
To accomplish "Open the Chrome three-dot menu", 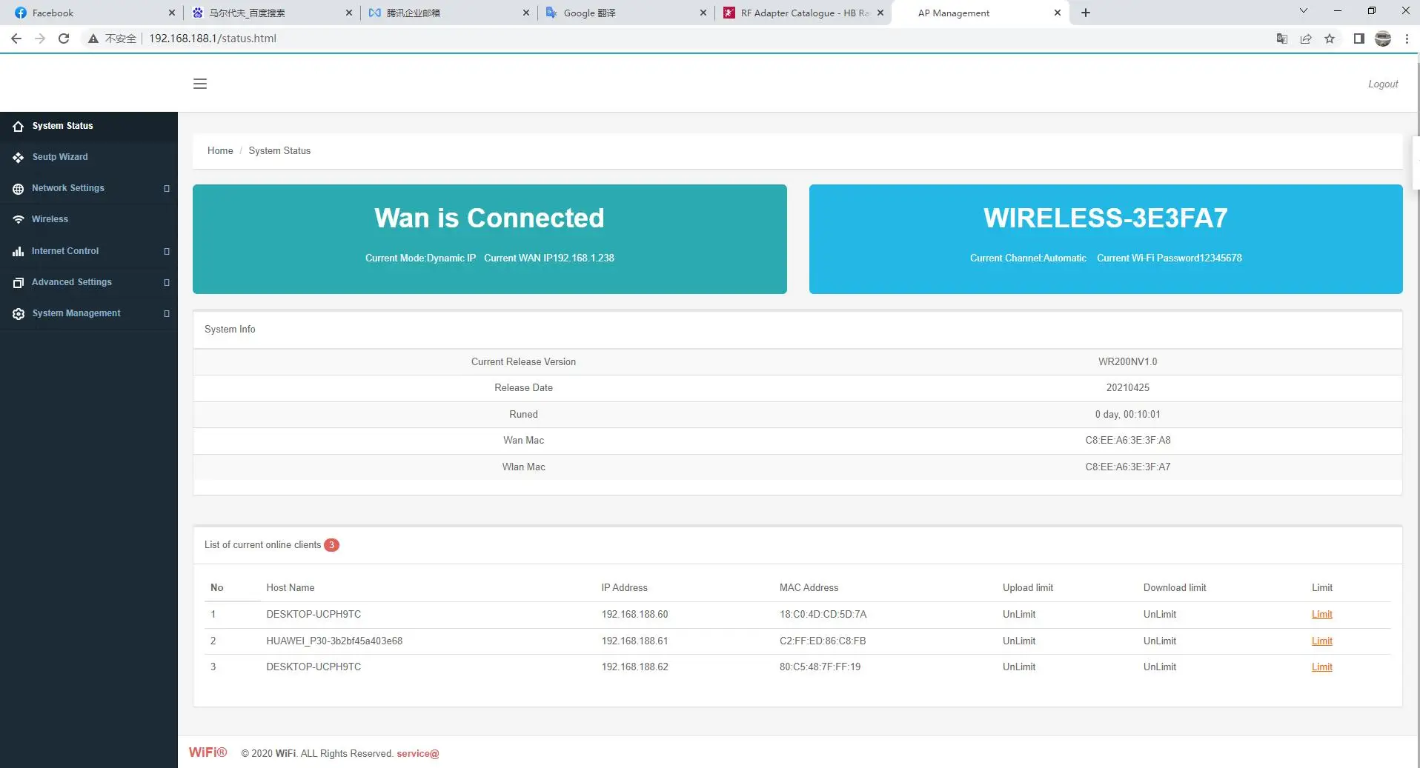I will [x=1407, y=39].
